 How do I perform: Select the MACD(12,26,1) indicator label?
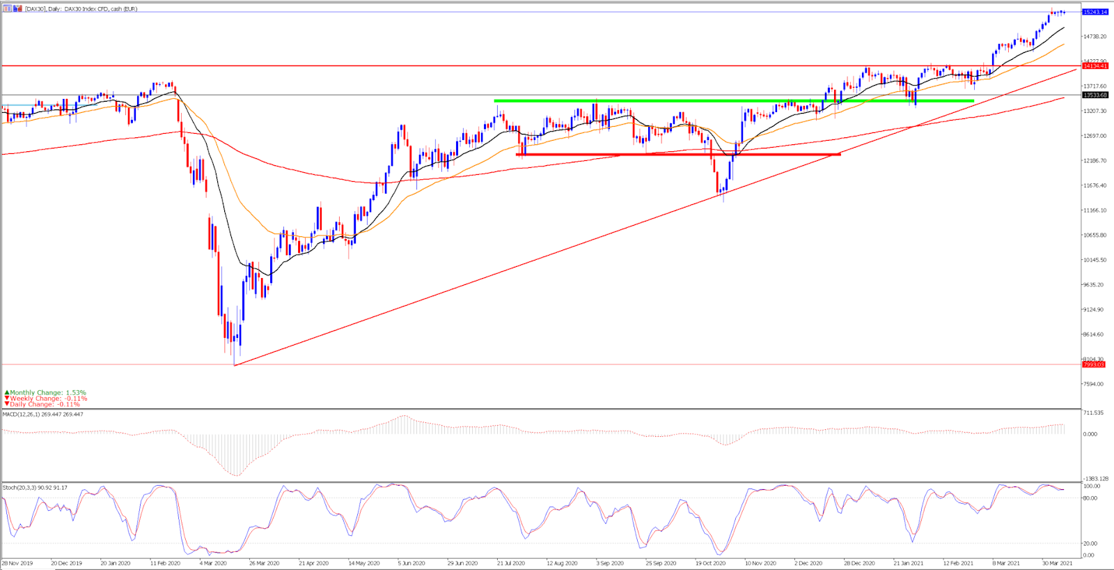(42, 414)
